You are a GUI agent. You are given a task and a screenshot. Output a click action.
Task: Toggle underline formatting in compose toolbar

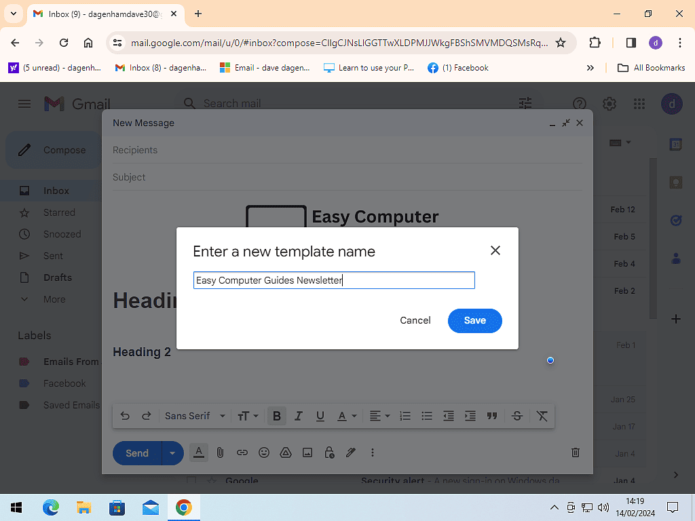click(x=320, y=416)
